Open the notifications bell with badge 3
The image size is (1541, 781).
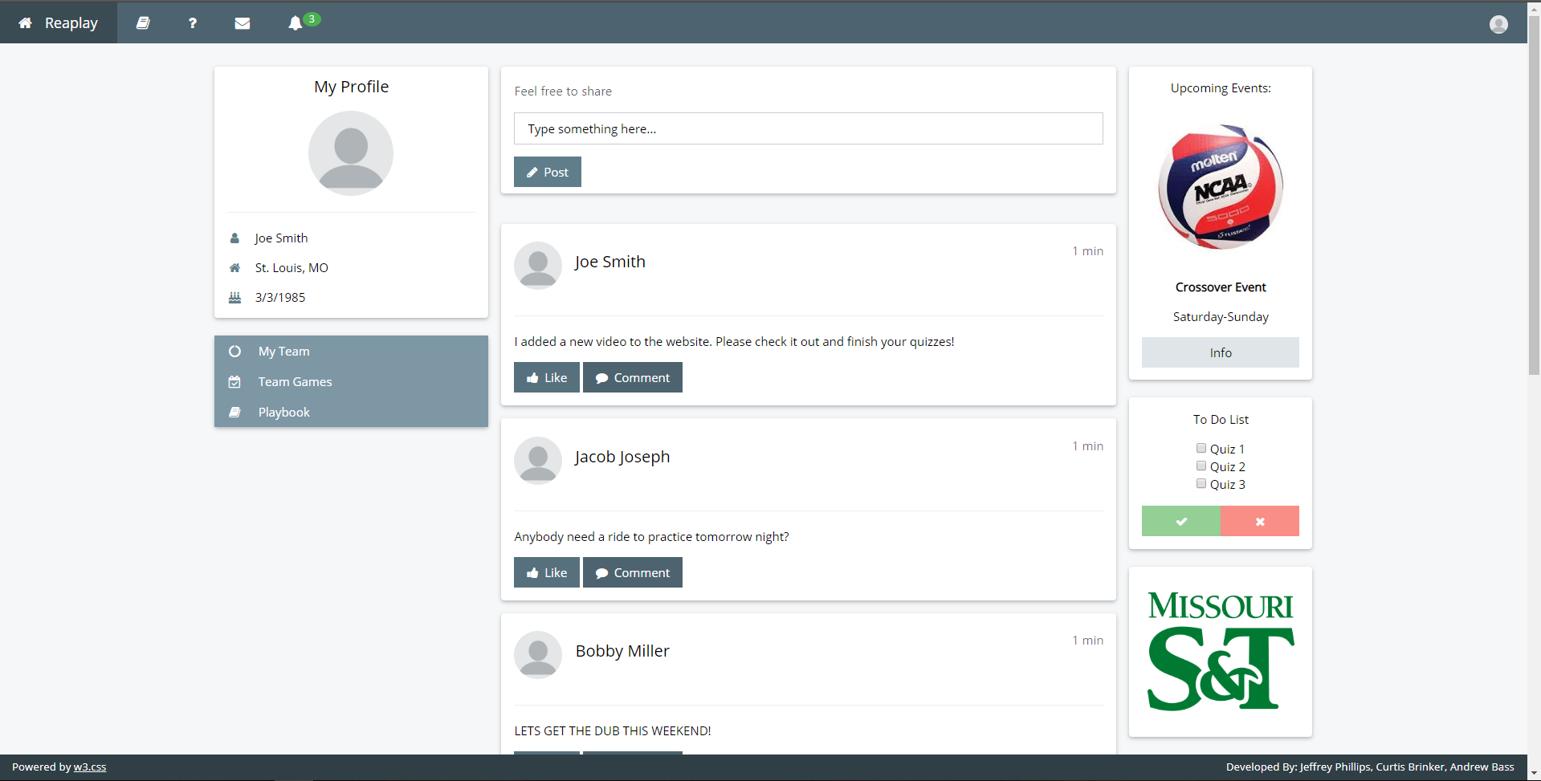click(x=303, y=22)
